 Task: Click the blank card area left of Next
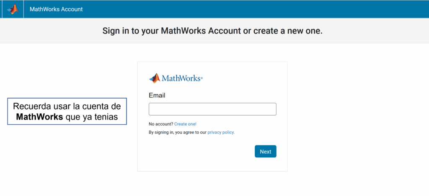(x=200, y=152)
